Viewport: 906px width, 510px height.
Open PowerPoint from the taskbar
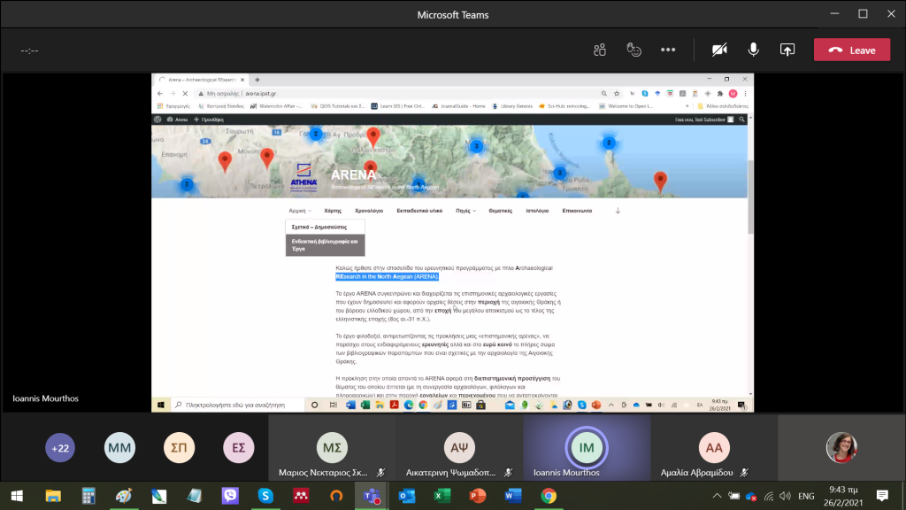point(478,496)
